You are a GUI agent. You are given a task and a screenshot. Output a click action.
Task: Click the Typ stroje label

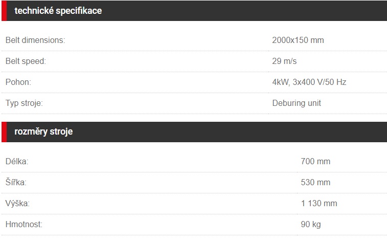pos(24,103)
